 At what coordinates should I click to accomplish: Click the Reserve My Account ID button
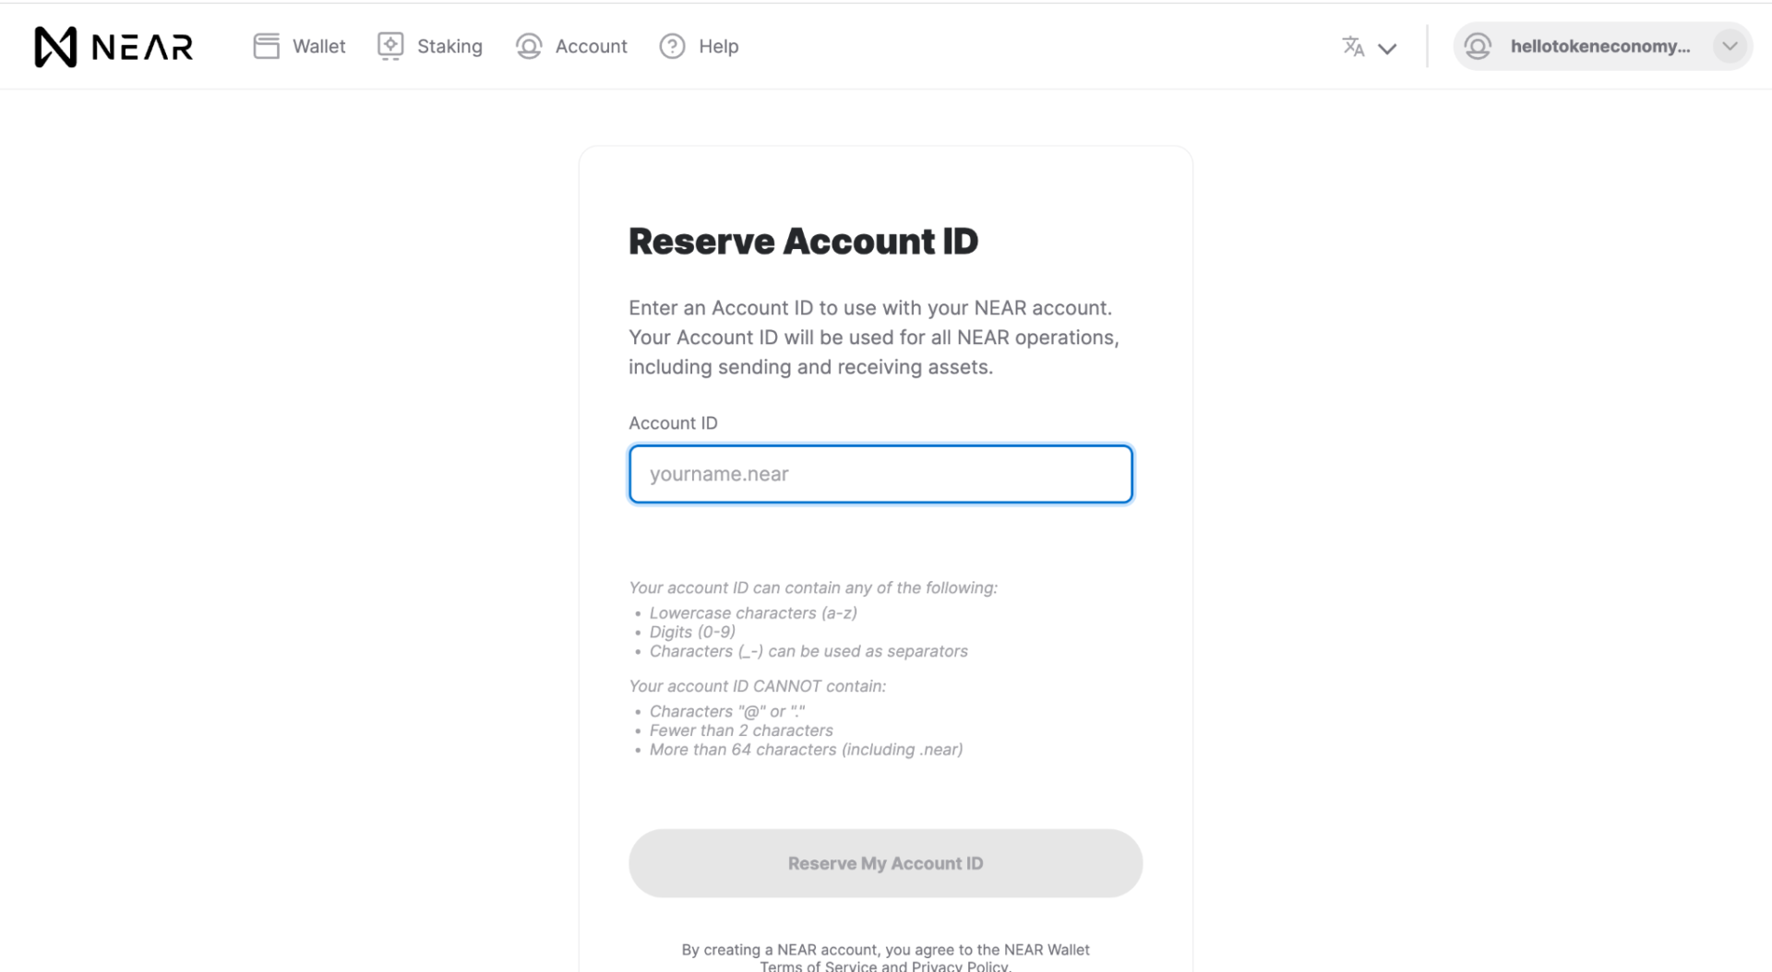click(x=885, y=863)
